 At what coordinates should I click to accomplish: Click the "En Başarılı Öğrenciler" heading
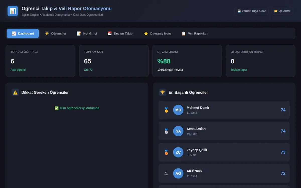pyautogui.click(x=188, y=92)
